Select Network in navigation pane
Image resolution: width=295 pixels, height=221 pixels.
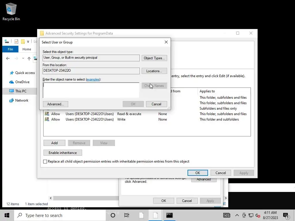(x=19, y=100)
